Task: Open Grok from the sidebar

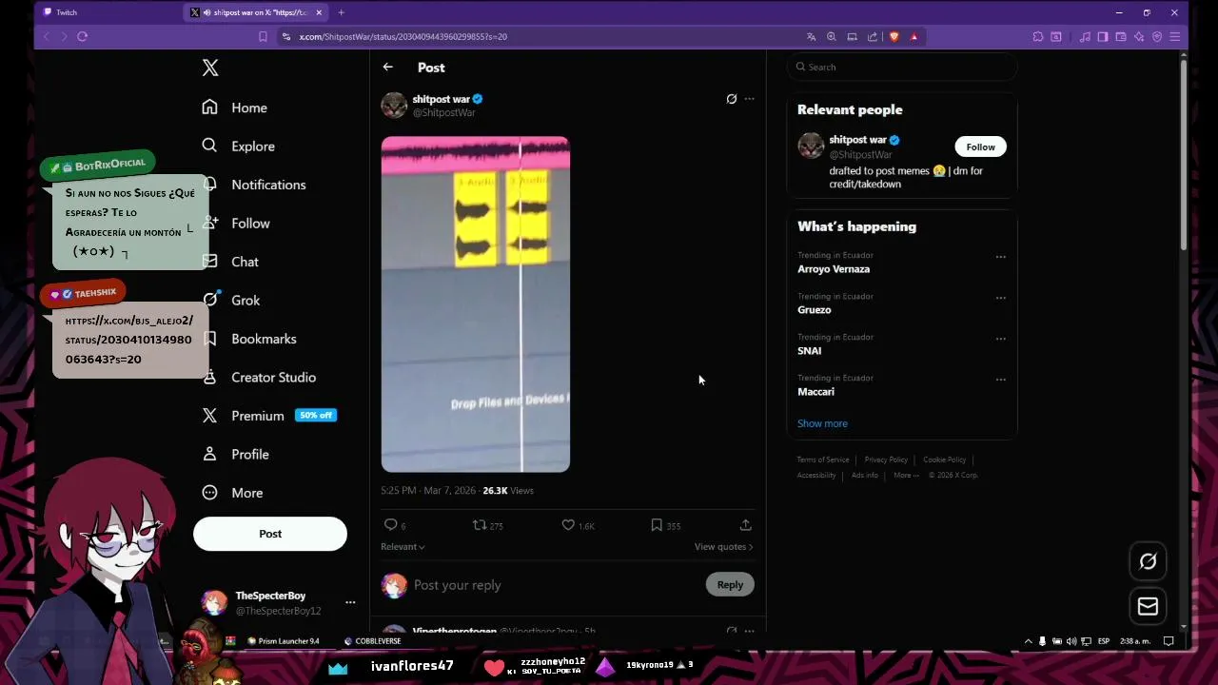Action: [x=231, y=300]
